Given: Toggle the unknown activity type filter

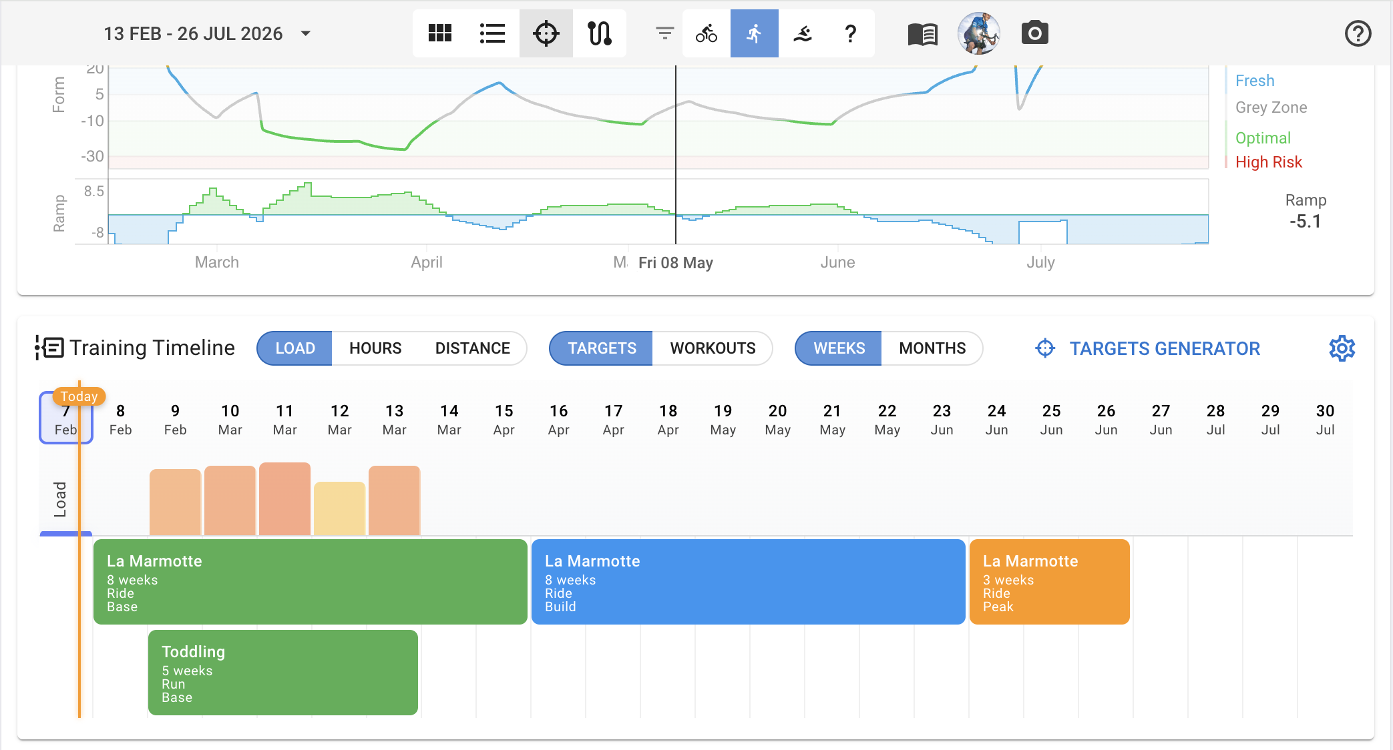Looking at the screenshot, I should (850, 33).
